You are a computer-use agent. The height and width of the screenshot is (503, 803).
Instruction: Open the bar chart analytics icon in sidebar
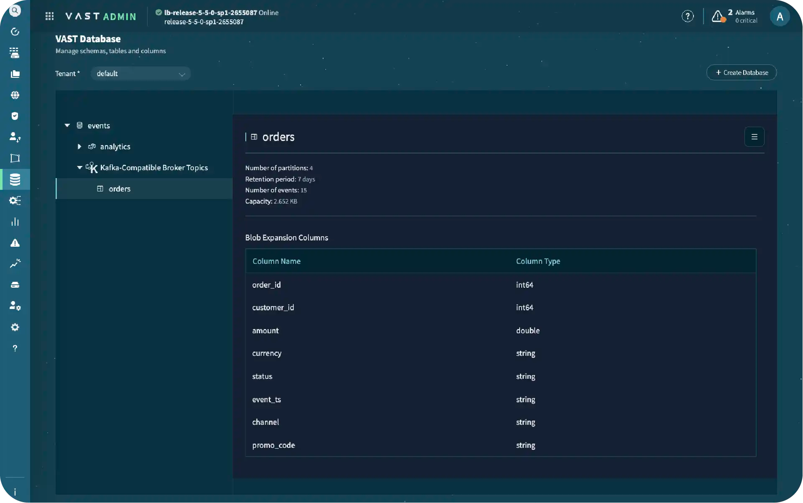[x=15, y=222]
